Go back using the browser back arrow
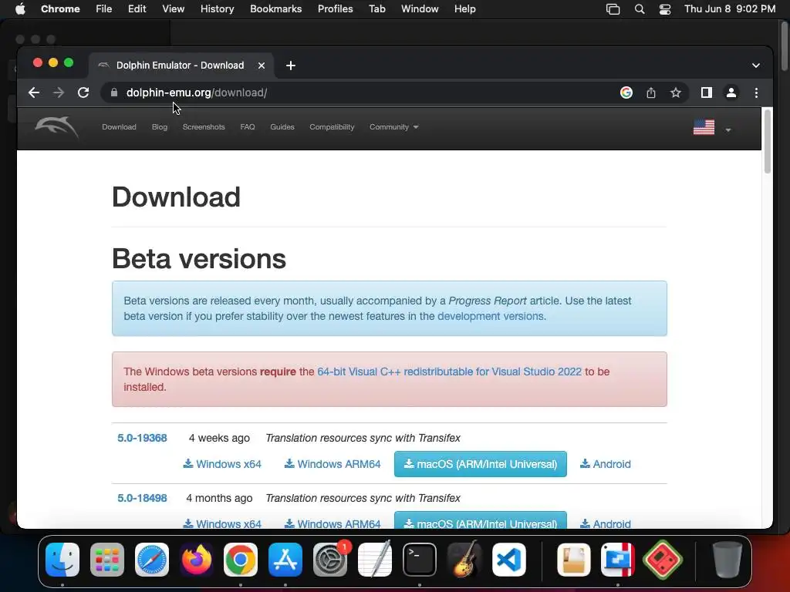Viewport: 790px width, 592px height. (34, 92)
